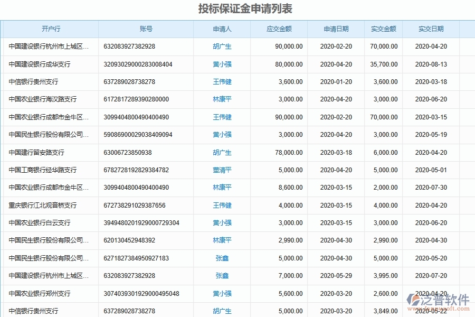The image size is (475, 317).
Task: Open applicant 萤清平 in 中国工商银行 row
Action: click(x=222, y=170)
